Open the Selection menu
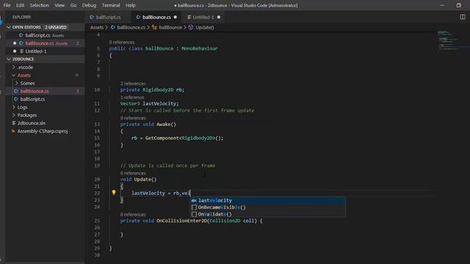The height and width of the screenshot is (264, 470). click(39, 5)
